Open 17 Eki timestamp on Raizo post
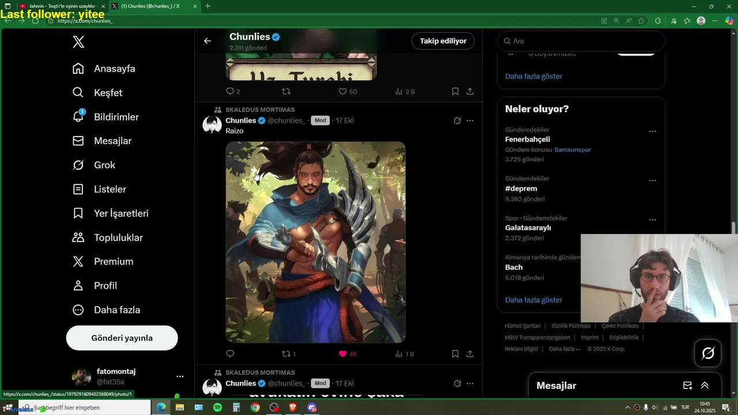 (x=345, y=120)
